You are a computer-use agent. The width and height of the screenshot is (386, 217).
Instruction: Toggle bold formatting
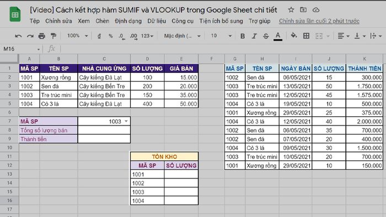click(x=243, y=36)
